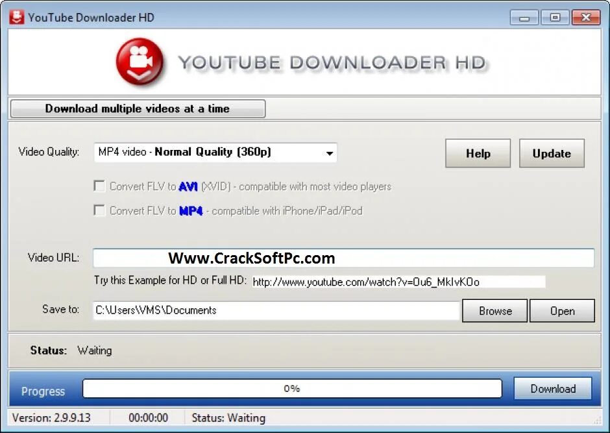Close the YouTube Downloader HD window
This screenshot has height=433, width=610.
pyautogui.click(x=586, y=18)
